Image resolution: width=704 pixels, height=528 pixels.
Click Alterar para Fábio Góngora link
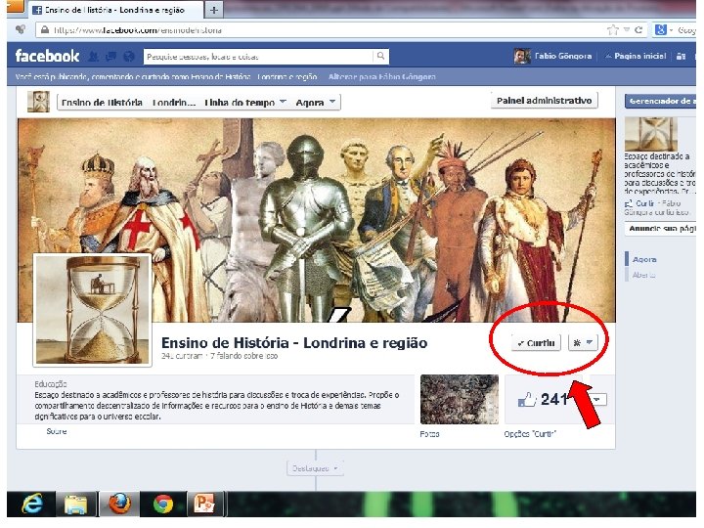(x=382, y=77)
